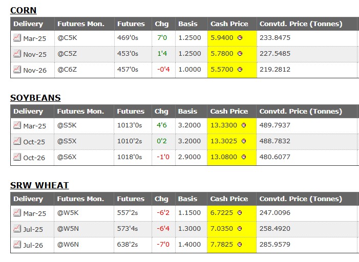
Task: Click the @C5K futures month symbol
Action: [x=67, y=38]
